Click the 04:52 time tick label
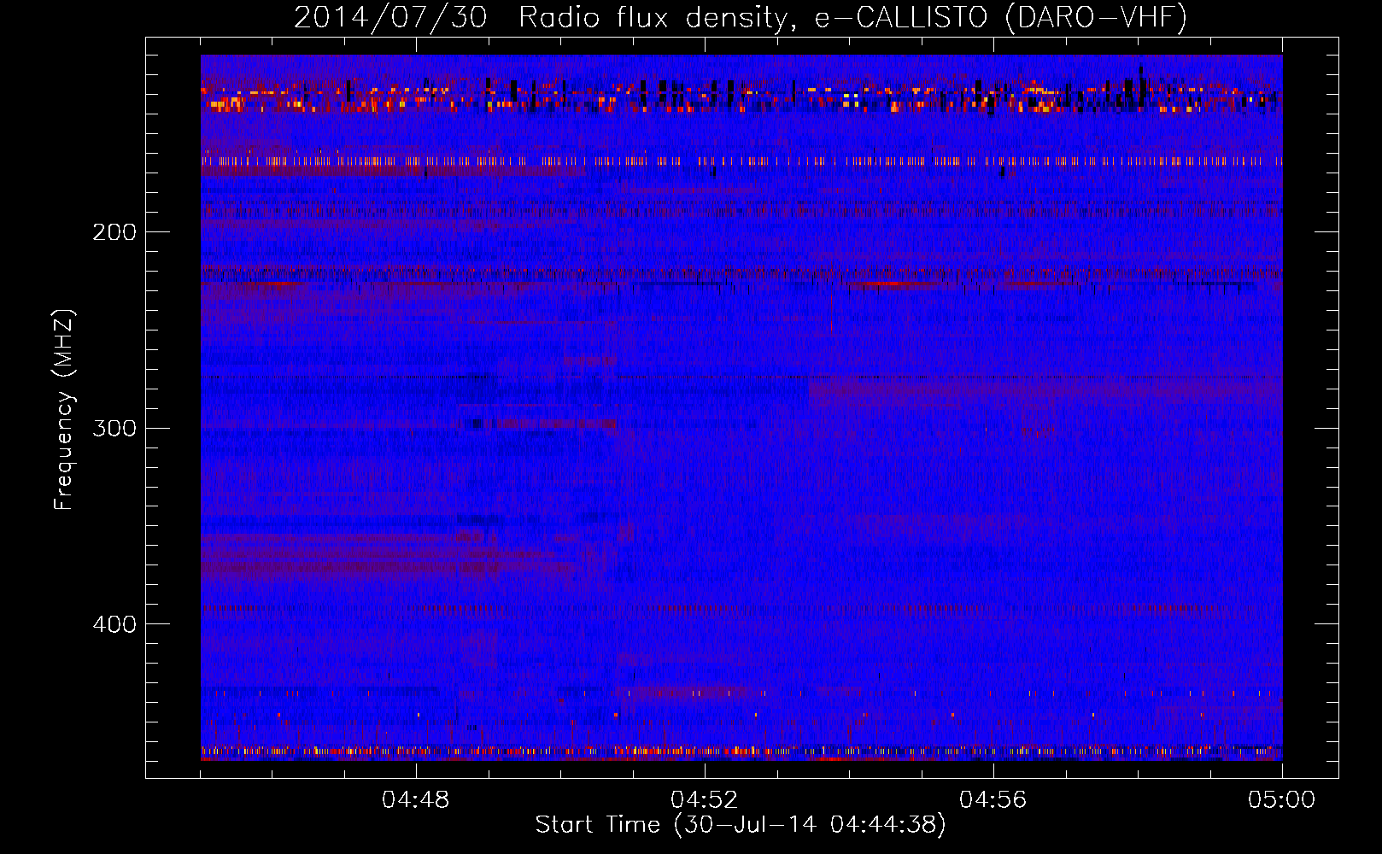The image size is (1382, 854). click(705, 800)
